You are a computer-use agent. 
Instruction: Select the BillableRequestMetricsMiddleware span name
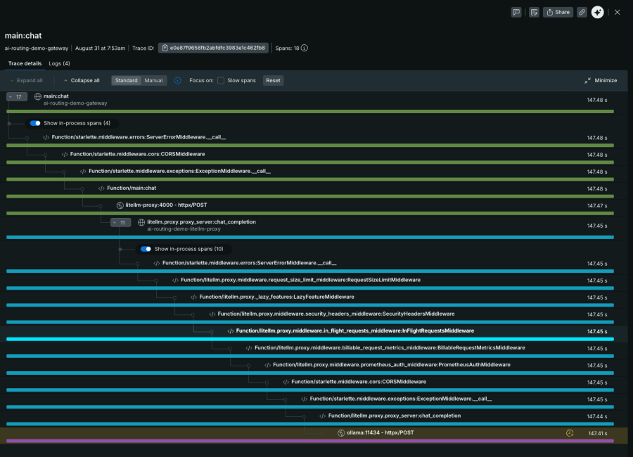pos(390,348)
